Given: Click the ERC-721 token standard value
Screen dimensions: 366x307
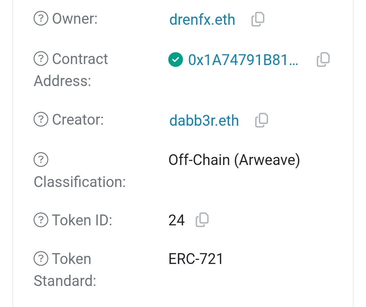Looking at the screenshot, I should (x=196, y=259).
